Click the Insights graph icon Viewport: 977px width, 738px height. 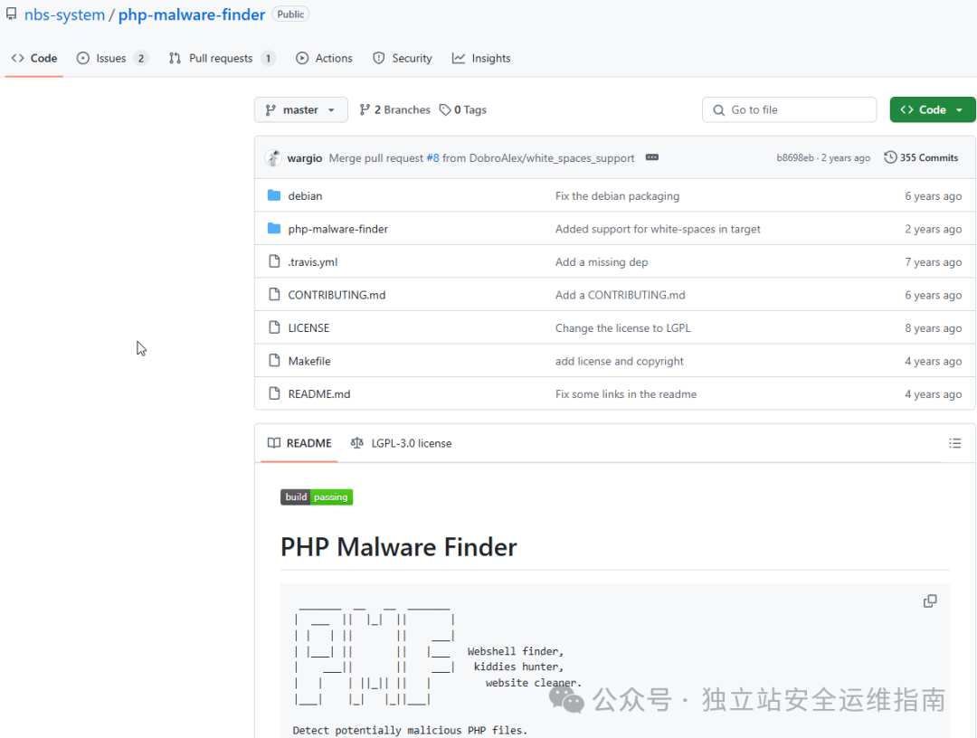459,58
